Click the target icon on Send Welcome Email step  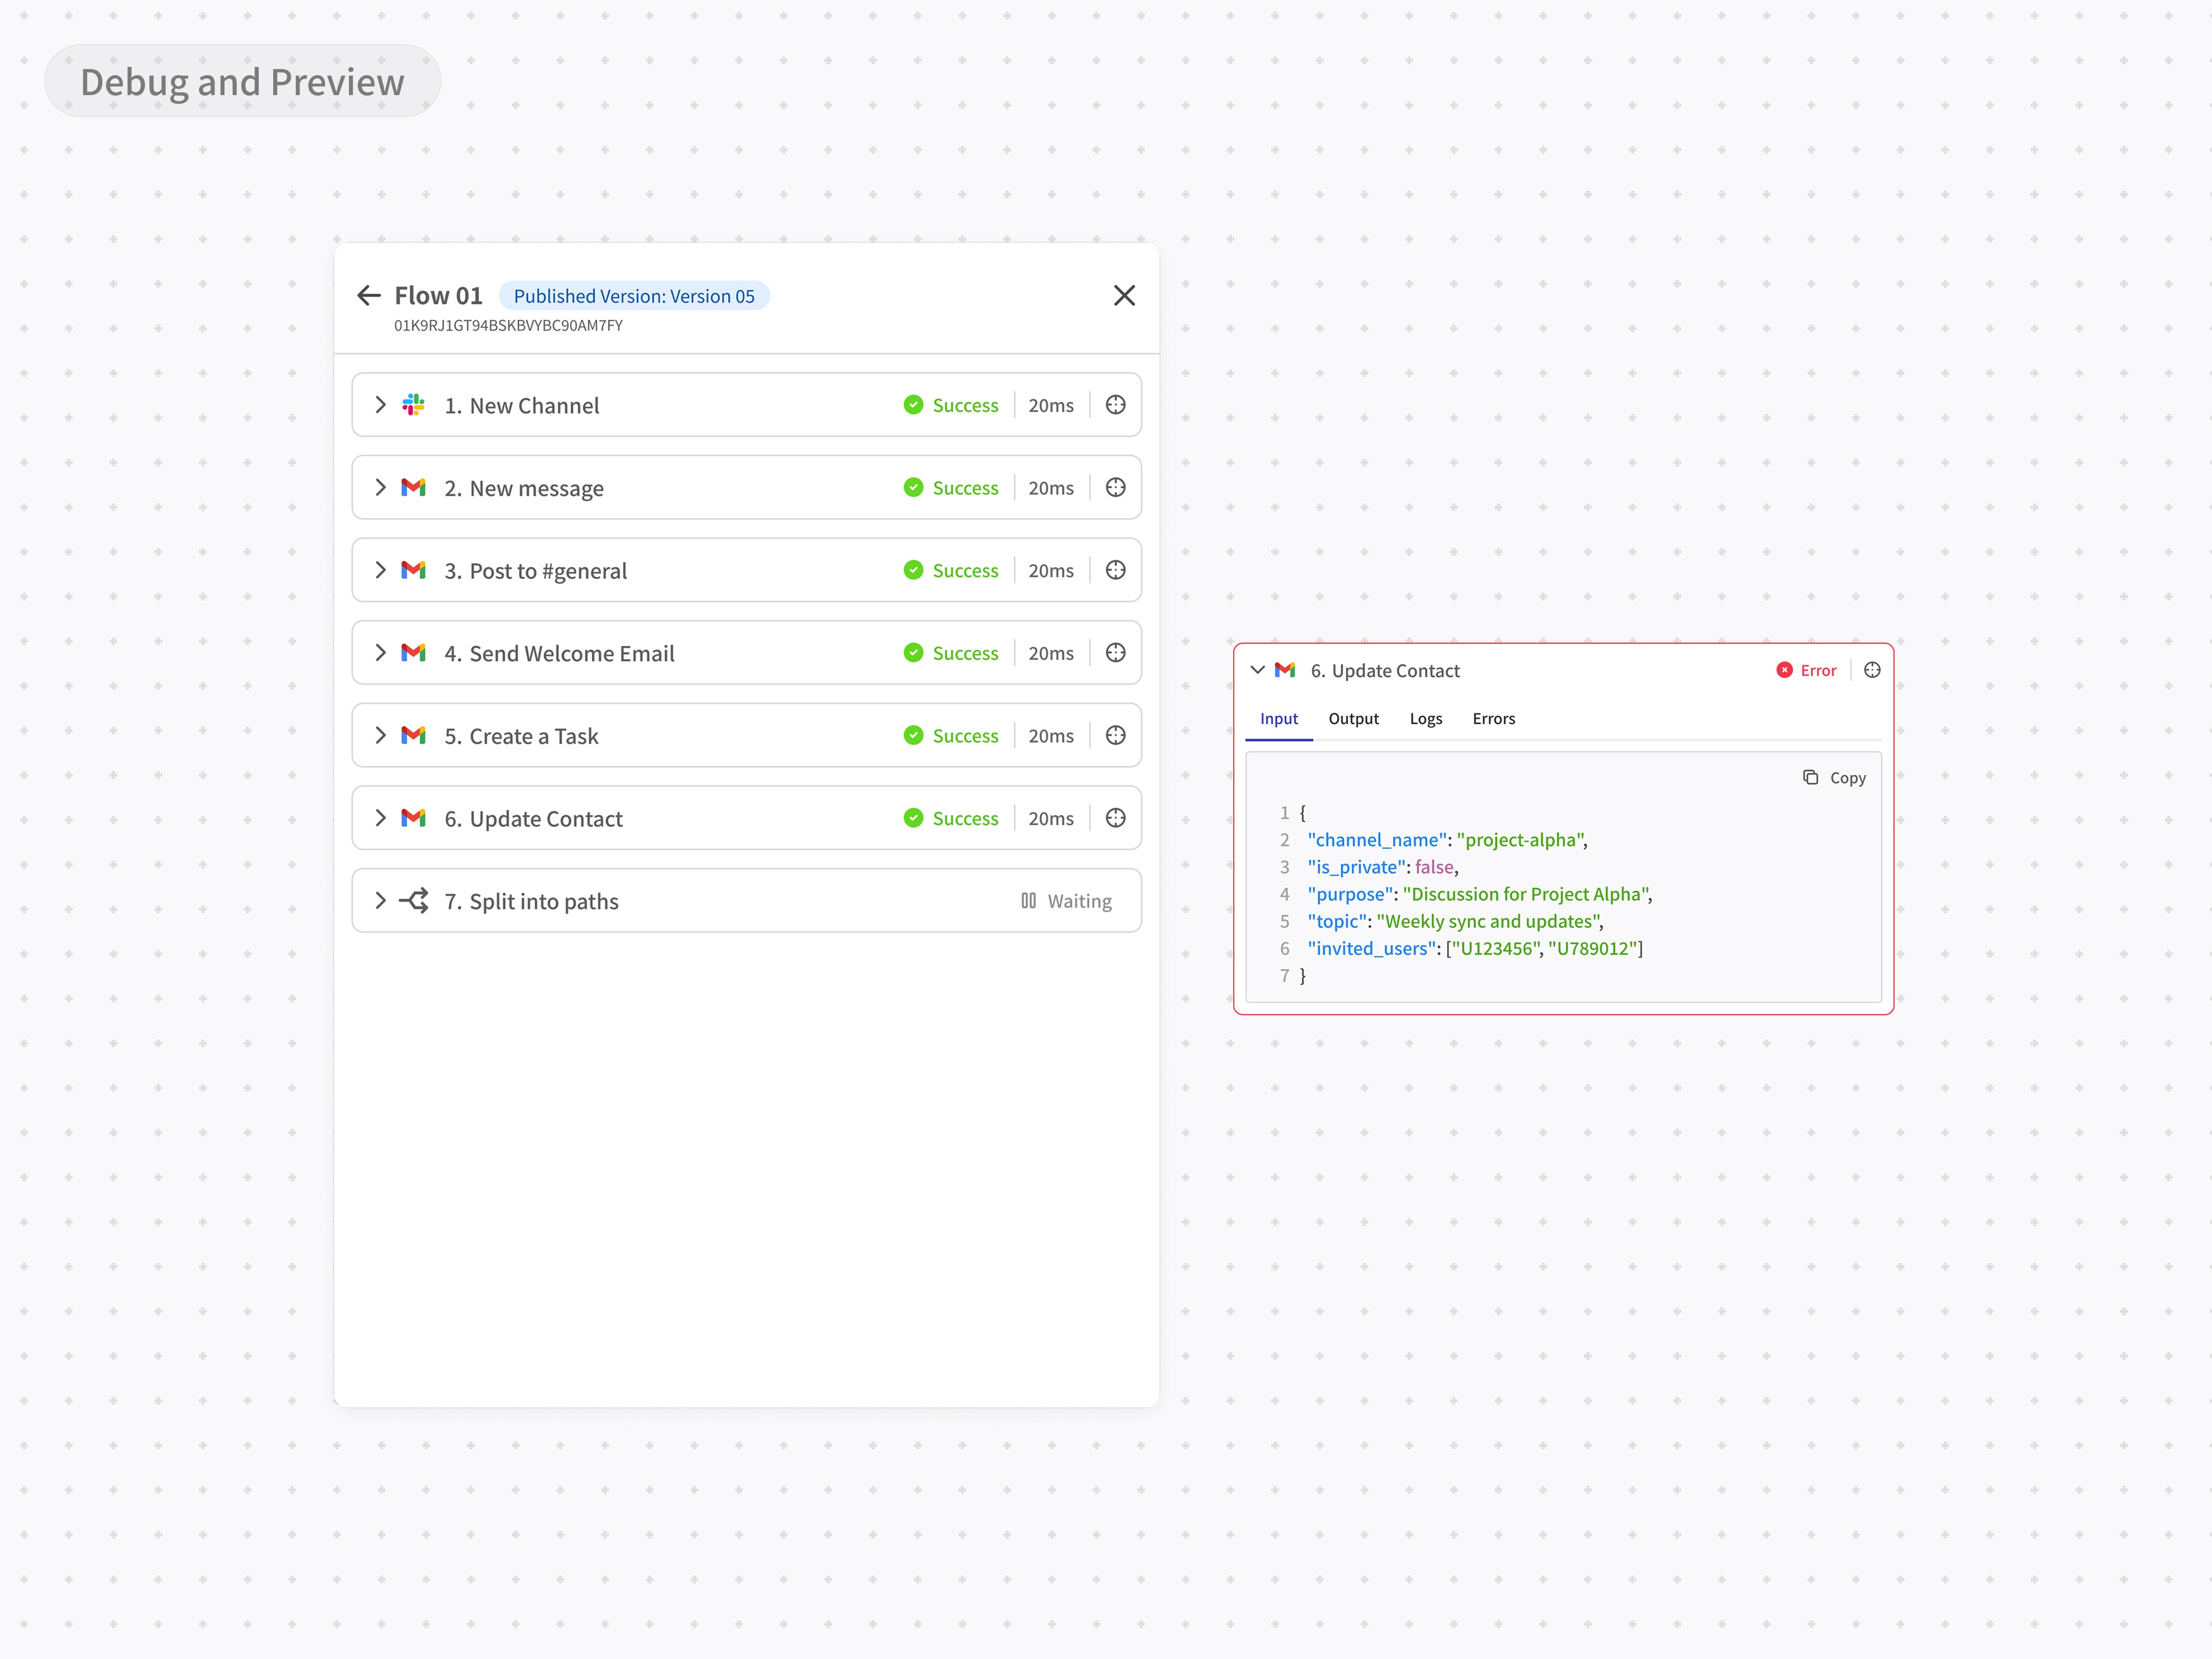pyautogui.click(x=1115, y=653)
